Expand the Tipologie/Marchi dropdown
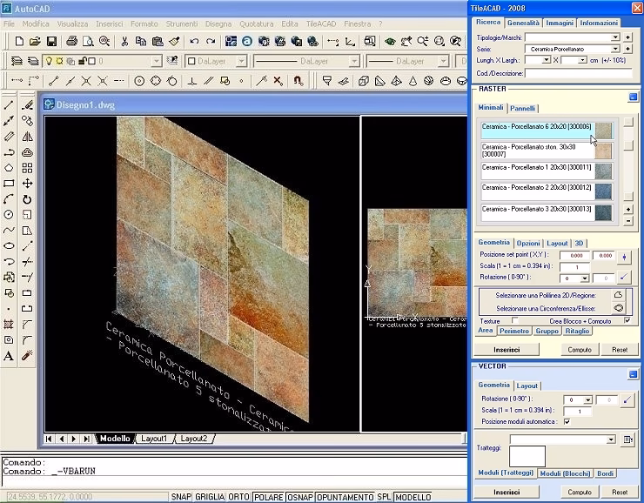Screen dimensions: 644x503 [615, 37]
